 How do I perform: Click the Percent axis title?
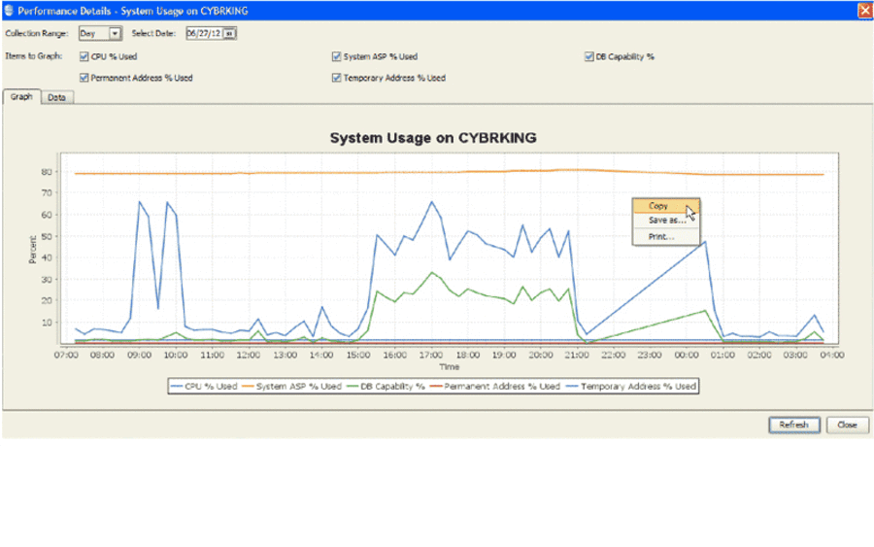point(32,250)
